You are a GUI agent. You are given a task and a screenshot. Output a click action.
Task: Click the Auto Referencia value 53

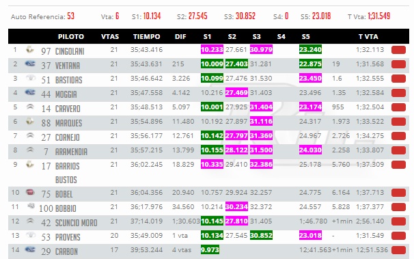point(70,16)
